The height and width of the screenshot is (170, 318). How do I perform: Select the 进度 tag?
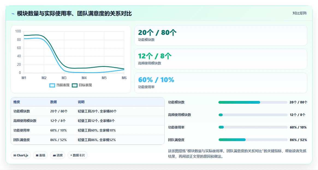click(x=58, y=155)
